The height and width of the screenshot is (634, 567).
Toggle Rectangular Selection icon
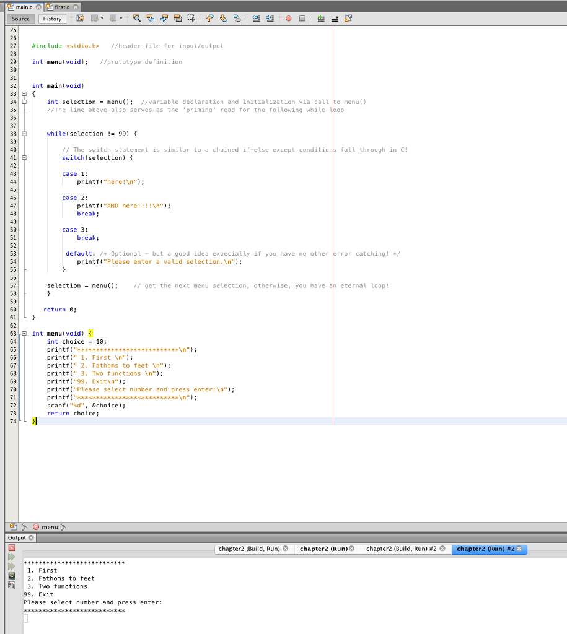191,18
